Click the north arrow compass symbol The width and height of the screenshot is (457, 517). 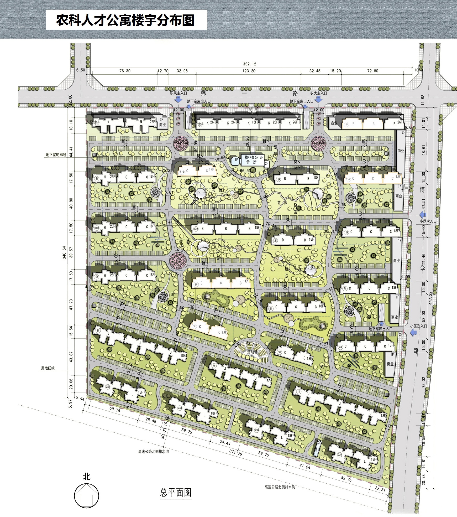[x=86, y=495]
